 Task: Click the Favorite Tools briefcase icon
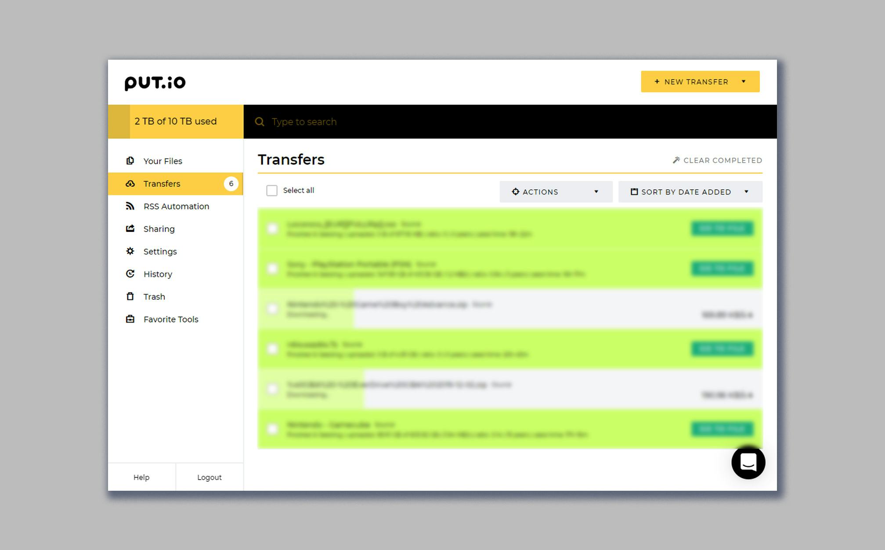pos(130,319)
